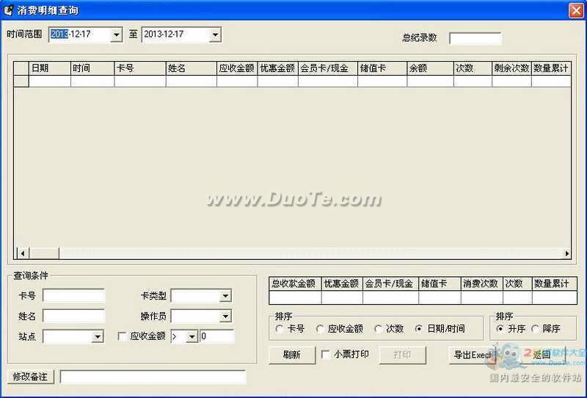
Task: Enable the 应收金额 filter checkbox
Action: 122,336
